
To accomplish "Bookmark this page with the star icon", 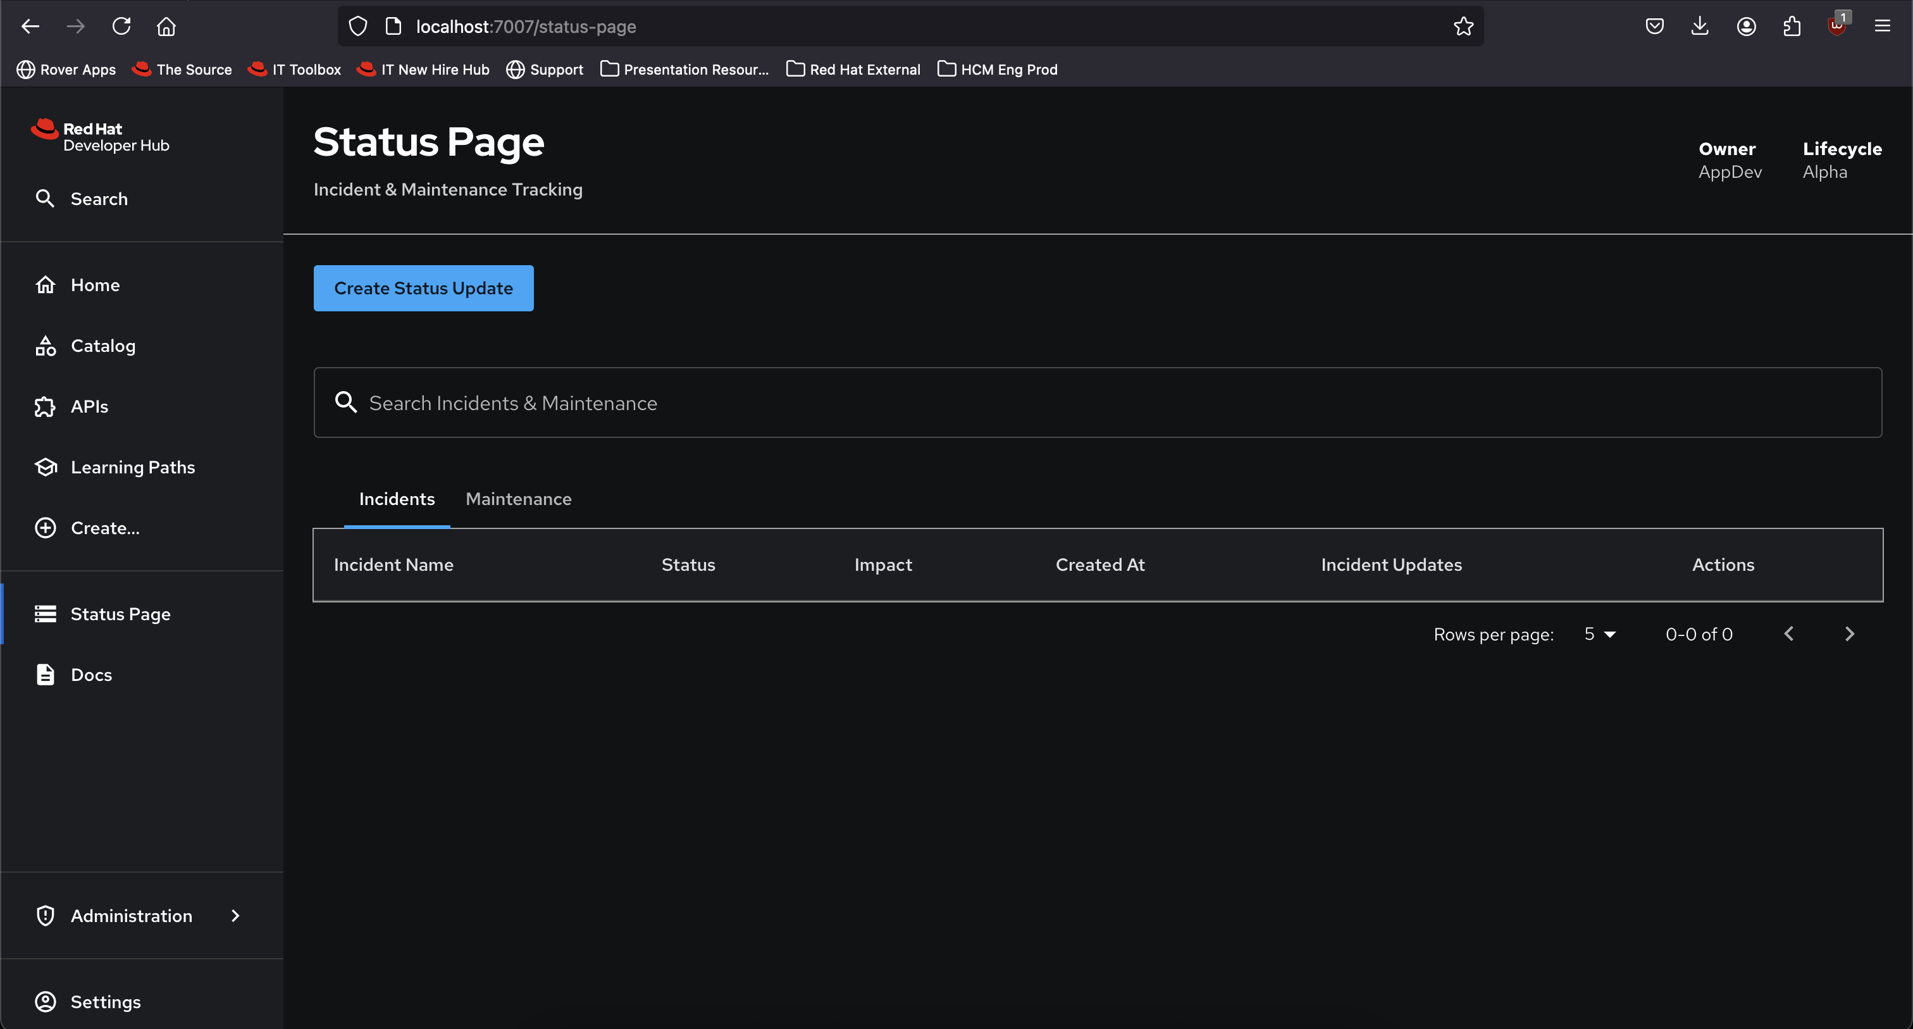I will 1463,27.
